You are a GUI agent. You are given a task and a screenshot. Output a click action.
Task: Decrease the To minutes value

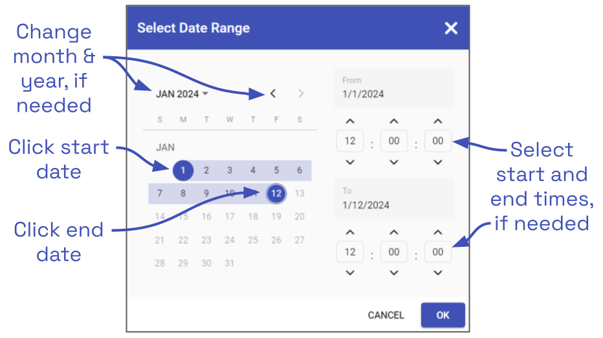394,273
